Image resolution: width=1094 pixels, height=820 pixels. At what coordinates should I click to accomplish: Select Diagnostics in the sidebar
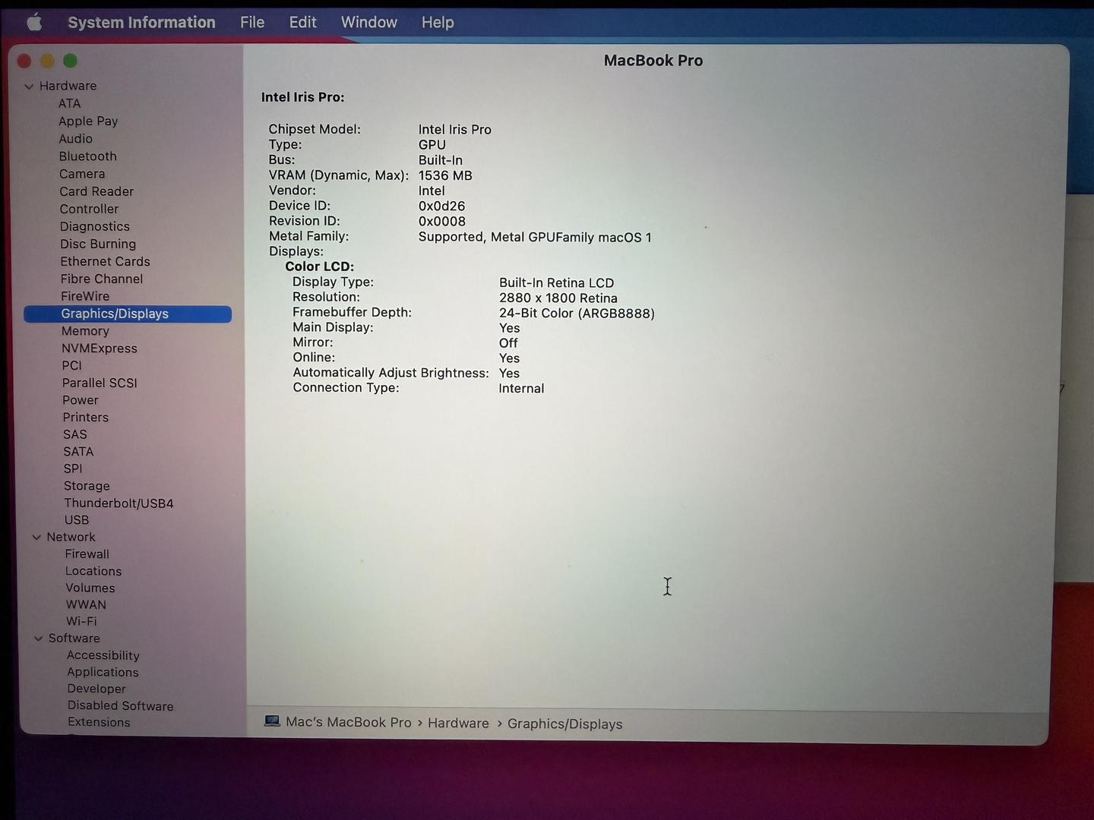point(95,226)
